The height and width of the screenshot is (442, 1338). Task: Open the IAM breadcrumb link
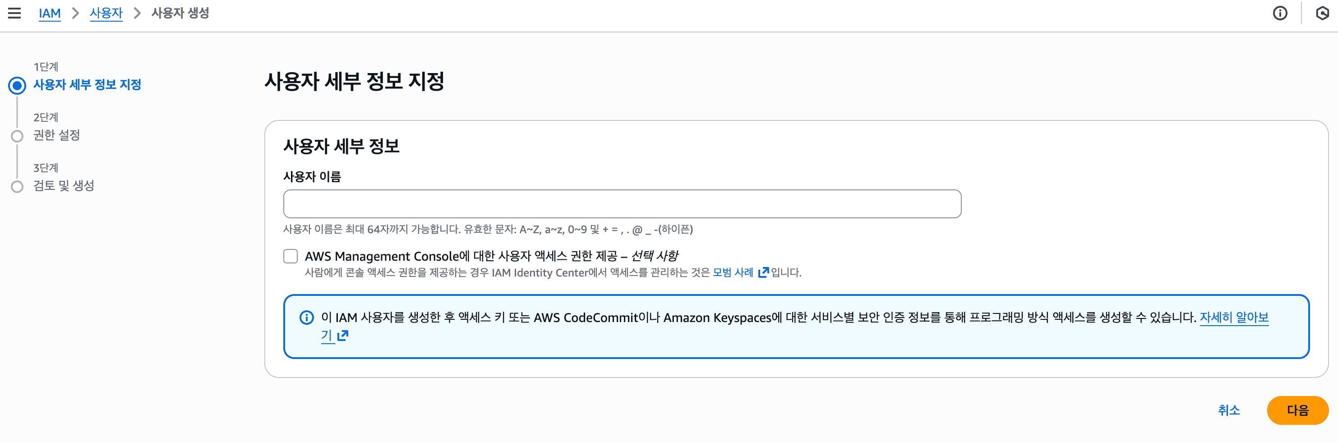coord(49,13)
